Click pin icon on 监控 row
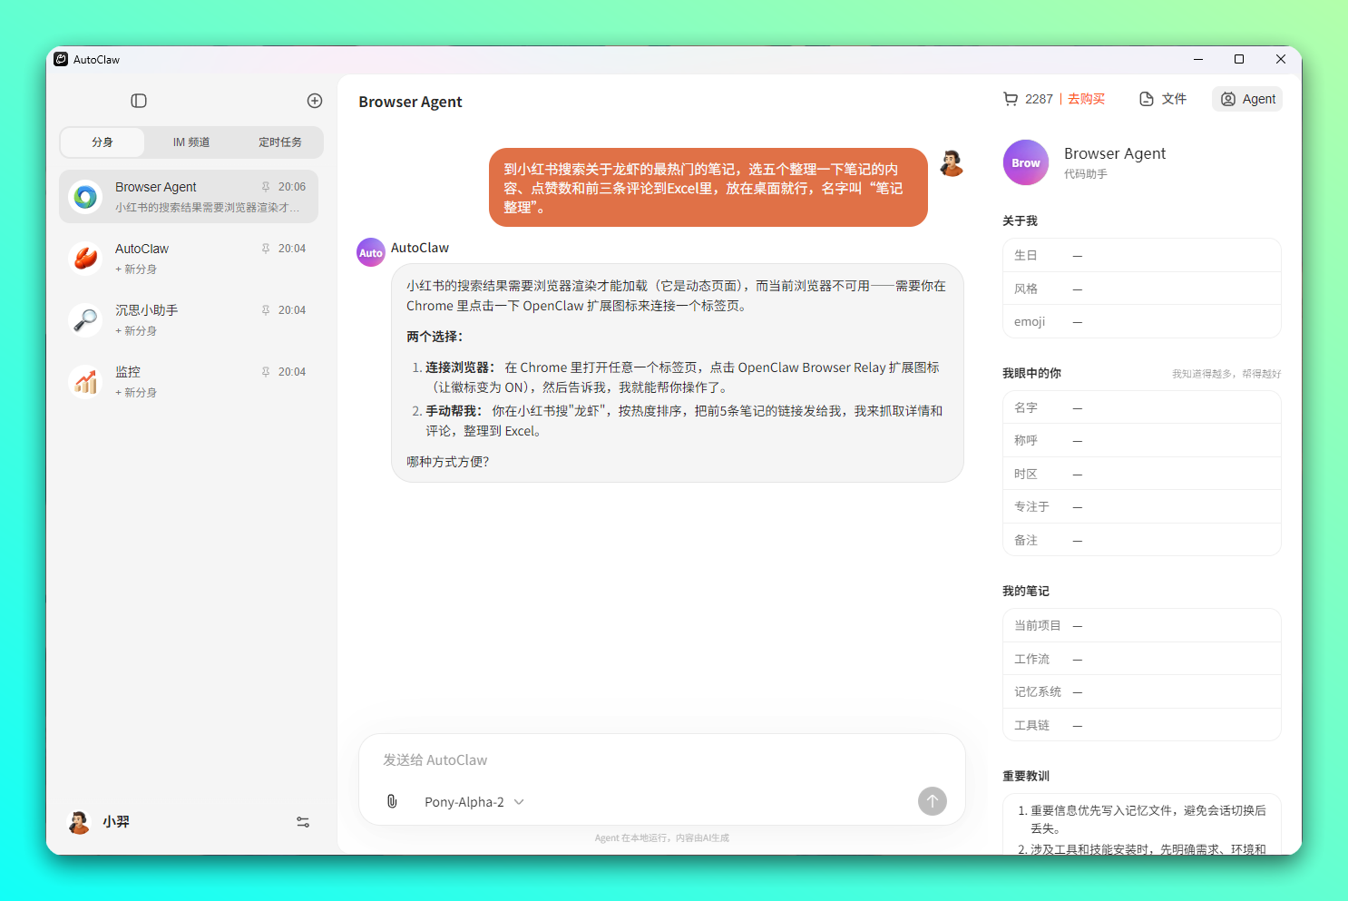The image size is (1348, 901). point(266,372)
